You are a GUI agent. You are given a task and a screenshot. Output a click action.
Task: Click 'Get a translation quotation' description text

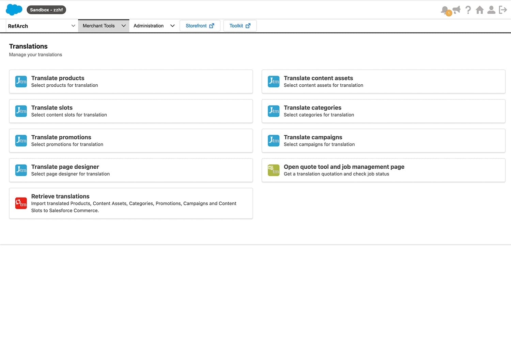pos(336,174)
